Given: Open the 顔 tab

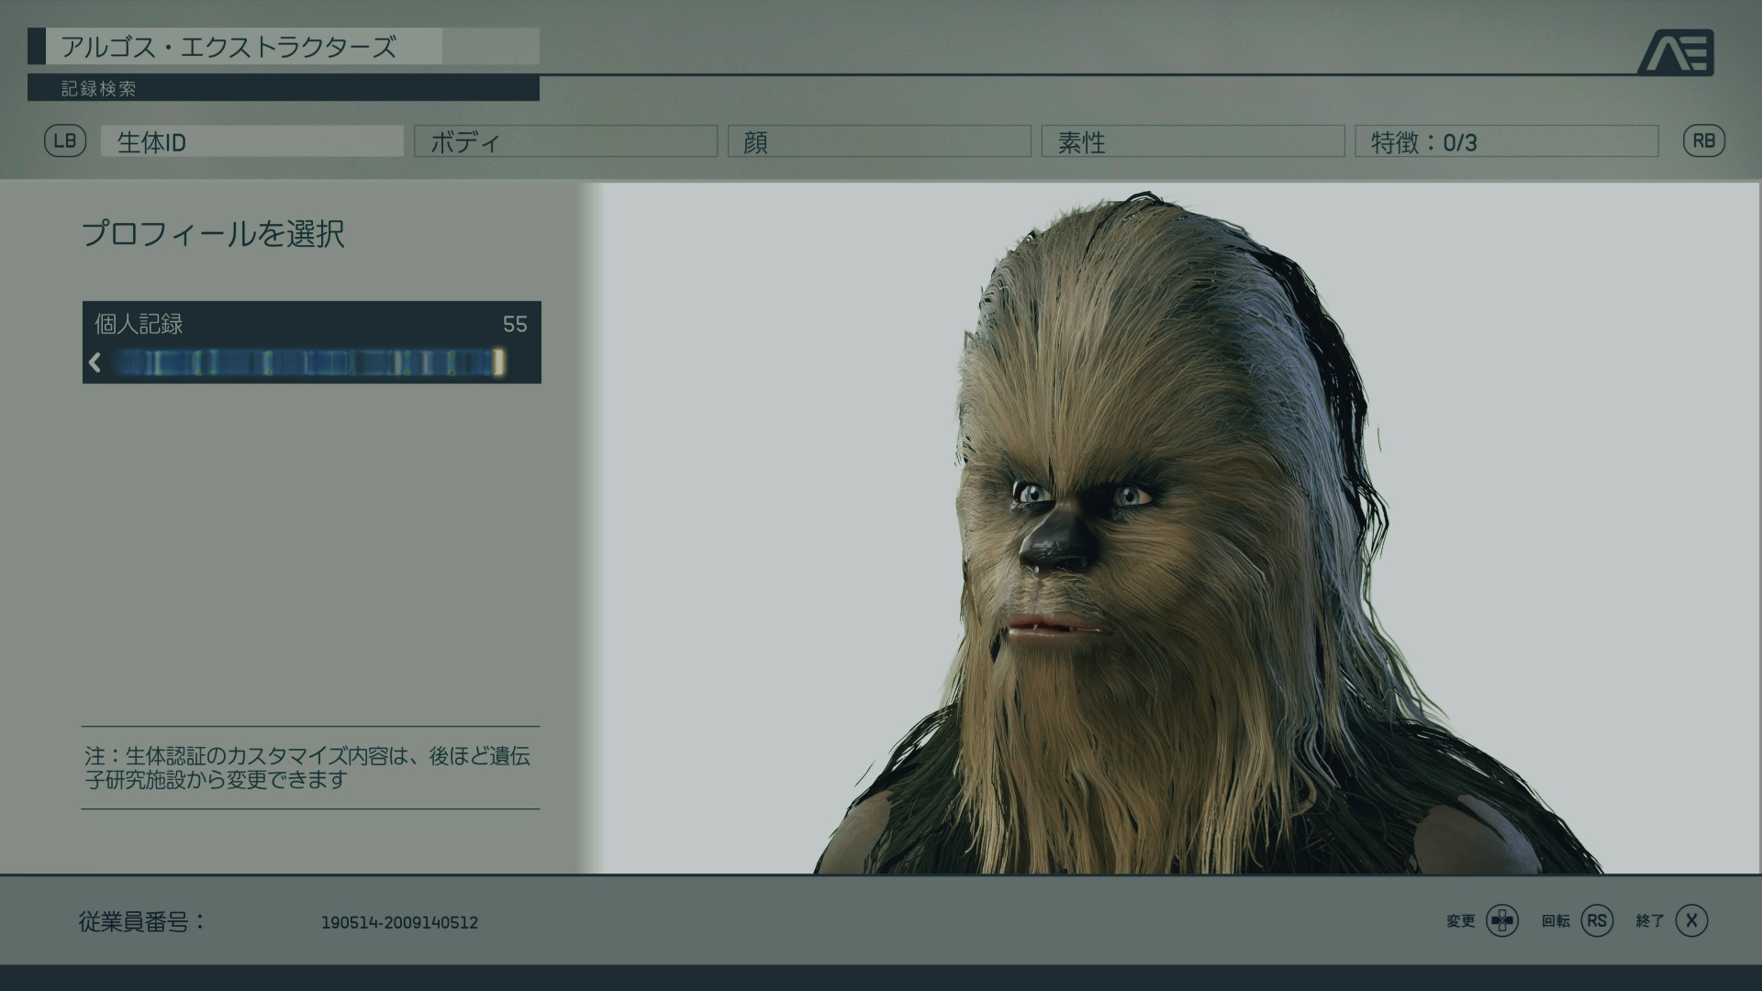Looking at the screenshot, I should pos(879,141).
